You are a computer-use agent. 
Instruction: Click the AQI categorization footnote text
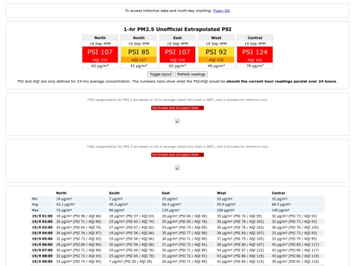[177, 146]
